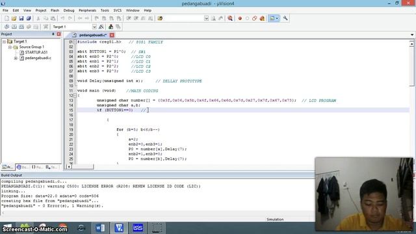Place cursor in find text field
Viewport: 416px width, 234px height.
(x=183, y=18)
